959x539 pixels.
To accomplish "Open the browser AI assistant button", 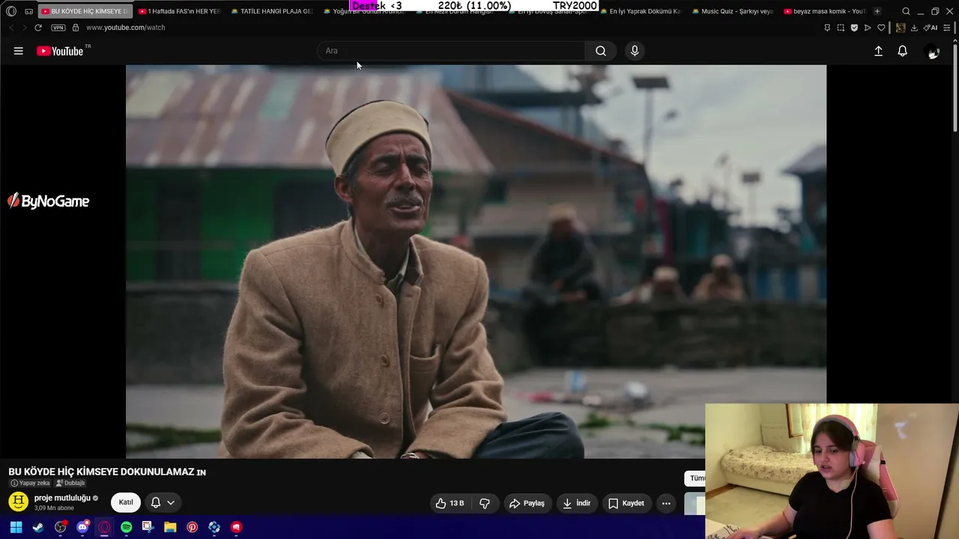I will tap(931, 28).
